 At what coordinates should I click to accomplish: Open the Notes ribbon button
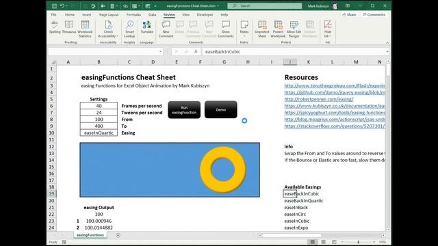244,29
